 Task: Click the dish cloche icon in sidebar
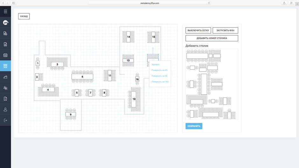tap(5, 77)
